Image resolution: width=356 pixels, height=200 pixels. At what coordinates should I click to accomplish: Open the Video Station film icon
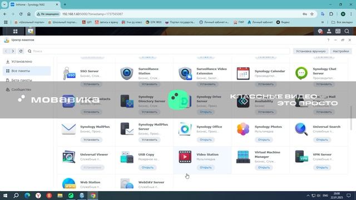[x=185, y=157]
